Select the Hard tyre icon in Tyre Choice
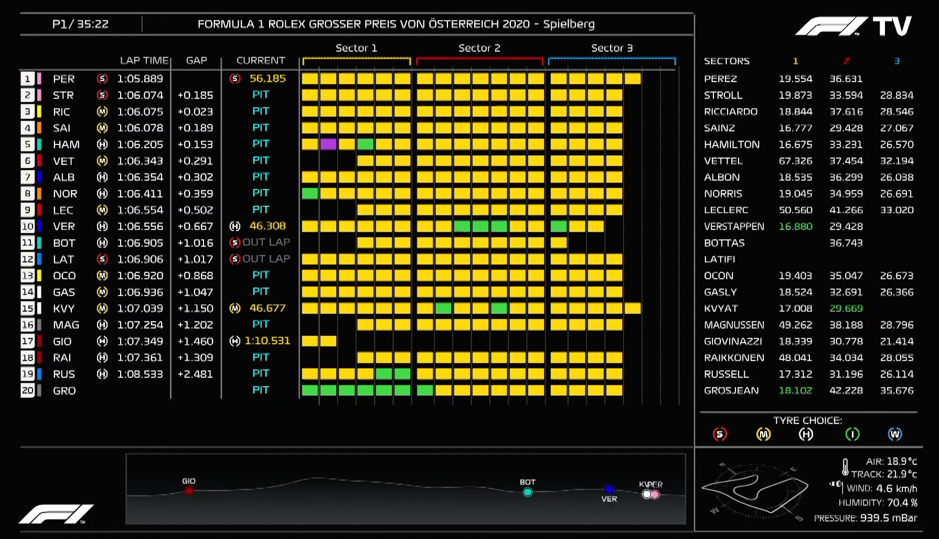This screenshot has width=939, height=539. pos(806,434)
